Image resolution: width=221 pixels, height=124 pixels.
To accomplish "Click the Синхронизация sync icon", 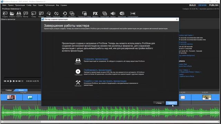I will pyautogui.click(x=133, y=14).
